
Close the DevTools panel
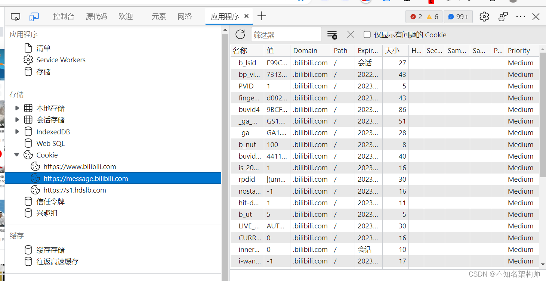536,16
